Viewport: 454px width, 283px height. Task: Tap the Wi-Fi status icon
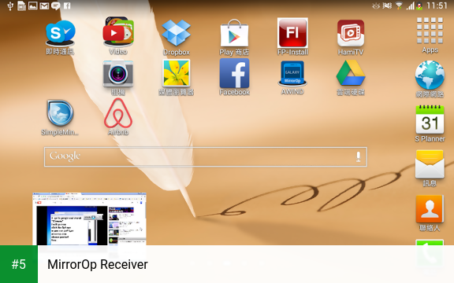coord(399,6)
